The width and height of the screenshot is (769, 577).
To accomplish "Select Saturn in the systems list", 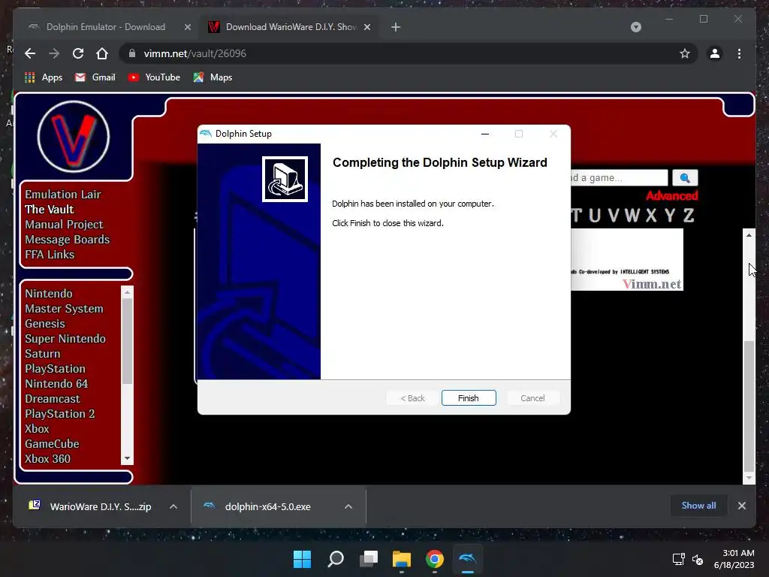I will 42,354.
